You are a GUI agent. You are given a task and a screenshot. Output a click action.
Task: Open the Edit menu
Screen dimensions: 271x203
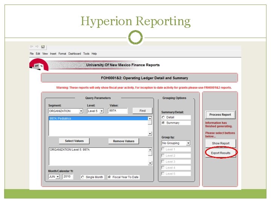pos(38,54)
